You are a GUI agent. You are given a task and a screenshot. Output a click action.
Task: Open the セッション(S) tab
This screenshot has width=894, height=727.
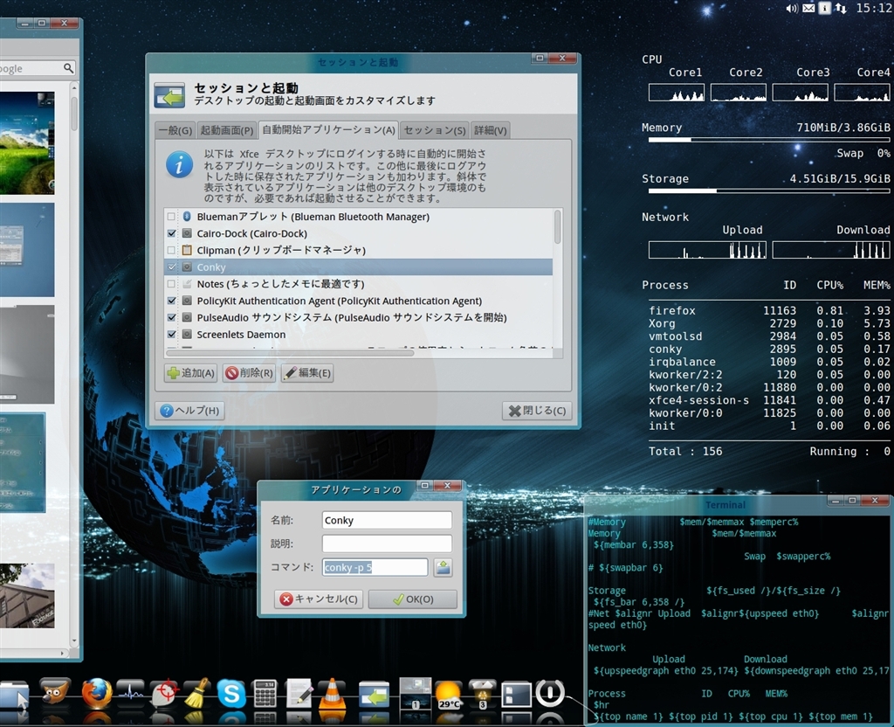point(434,130)
